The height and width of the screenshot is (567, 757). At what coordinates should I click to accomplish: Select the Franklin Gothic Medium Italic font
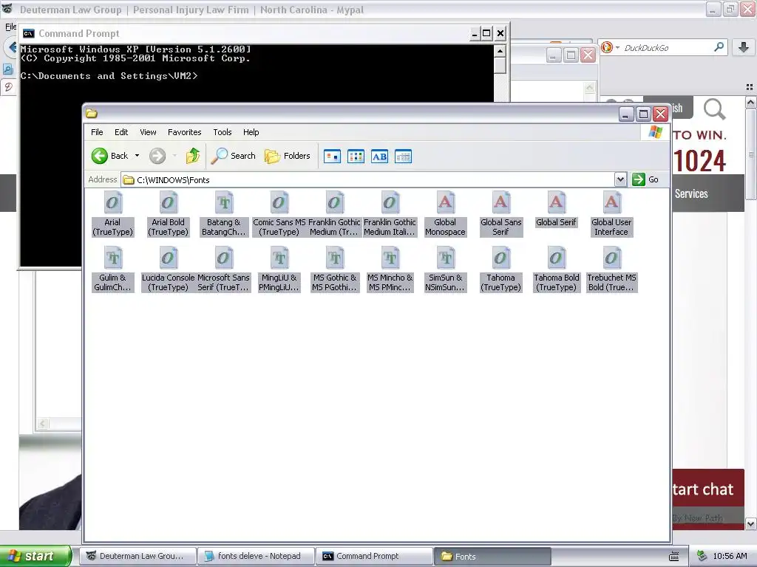(390, 214)
